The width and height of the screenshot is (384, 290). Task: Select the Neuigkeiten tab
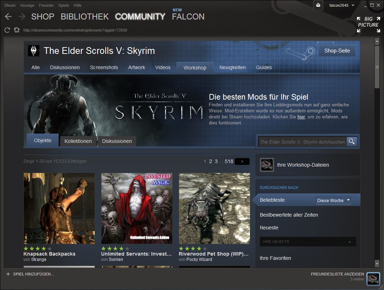click(232, 67)
